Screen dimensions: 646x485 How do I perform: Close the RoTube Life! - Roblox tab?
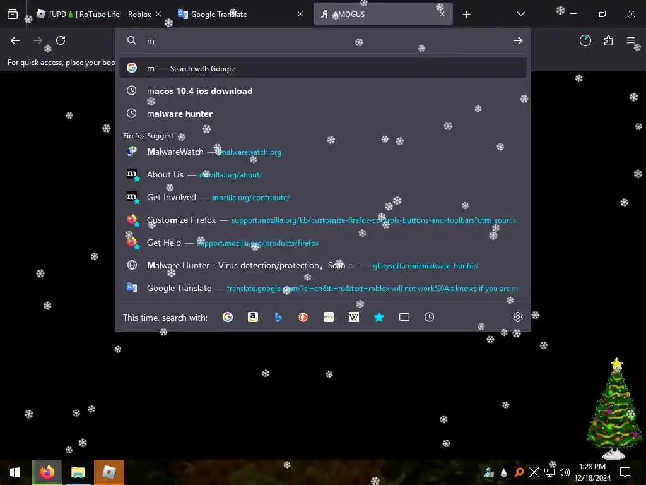158,14
